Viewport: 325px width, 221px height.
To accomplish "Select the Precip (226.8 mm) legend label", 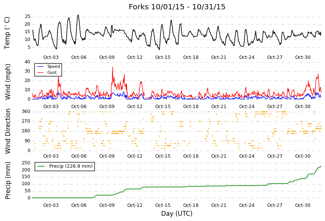I will 71,166.
